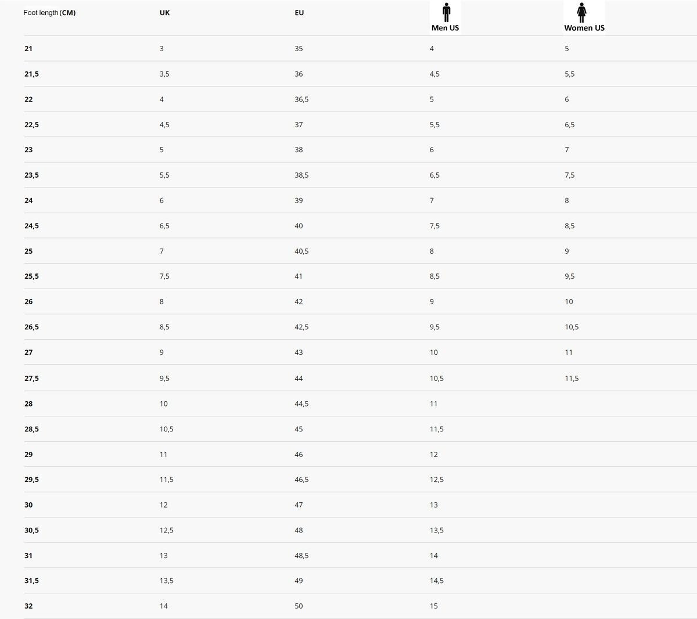The height and width of the screenshot is (619, 697).
Task: Click Men US size 12,5 cell
Action: (x=437, y=480)
